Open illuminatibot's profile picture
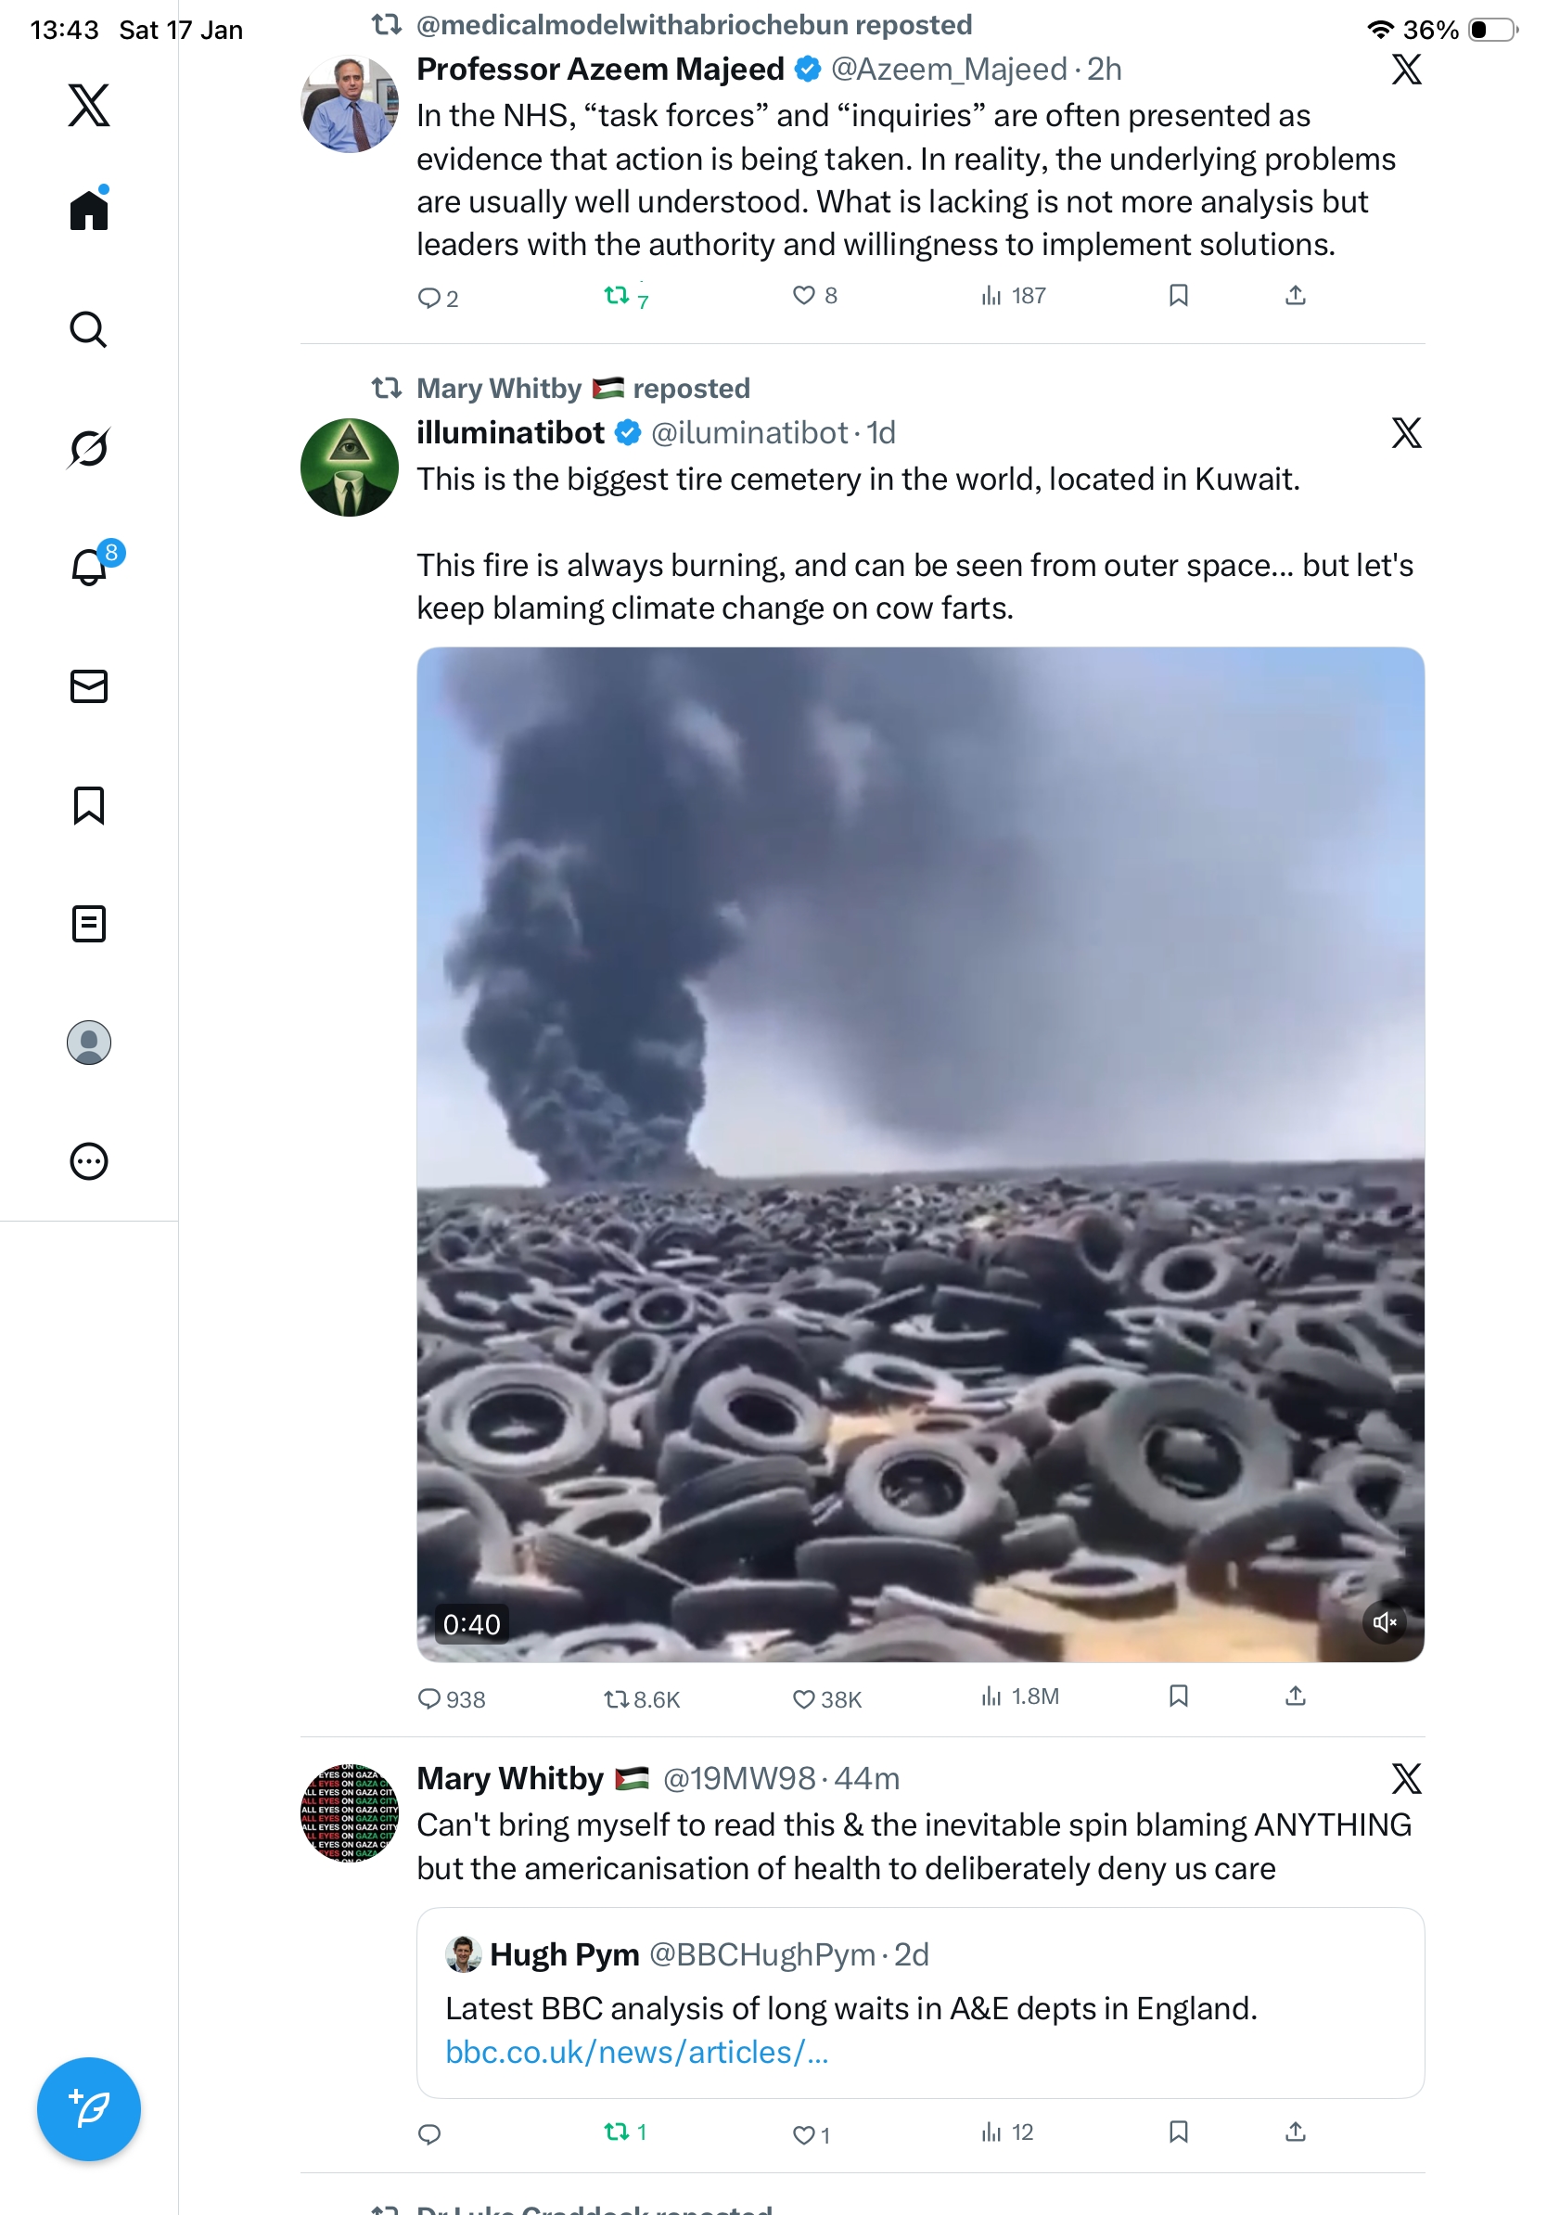 click(349, 467)
